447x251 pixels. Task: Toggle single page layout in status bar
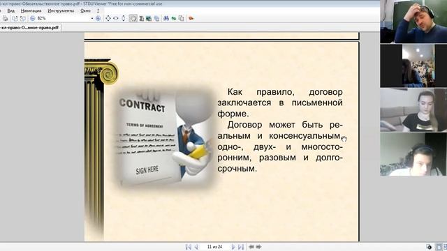point(439,247)
